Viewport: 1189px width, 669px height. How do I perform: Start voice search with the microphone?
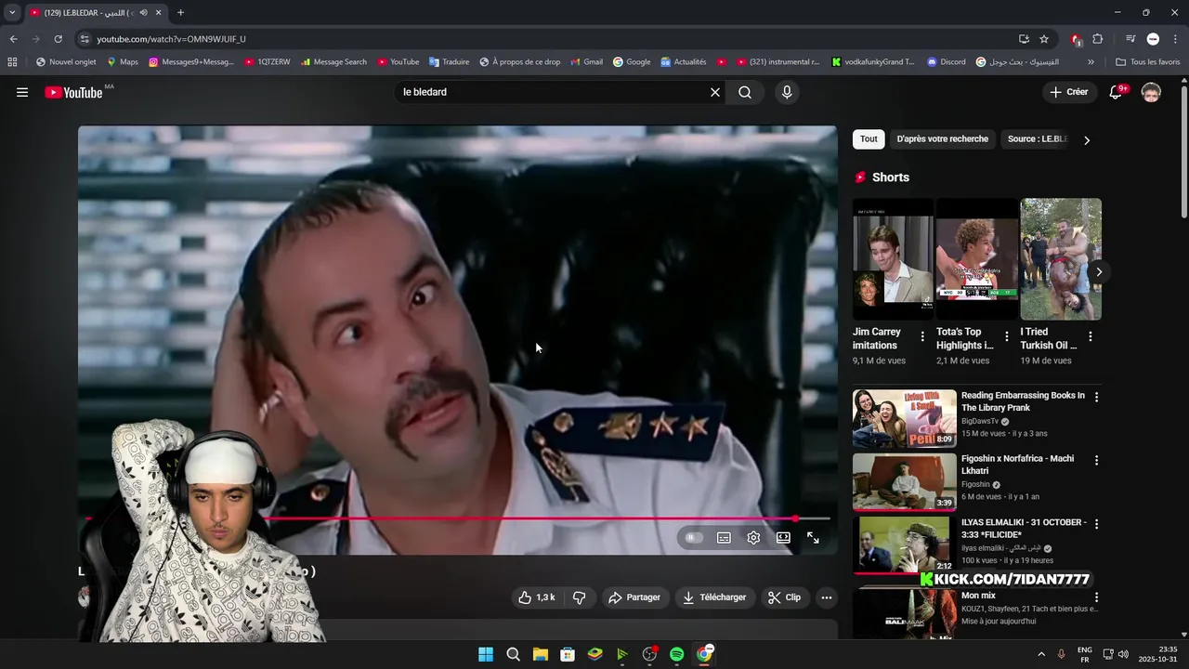point(787,92)
